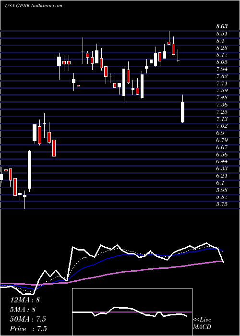This screenshot has width=240, height=336.
Task: Click the 8.28 price axis label
Action: pyautogui.click(x=222, y=48)
